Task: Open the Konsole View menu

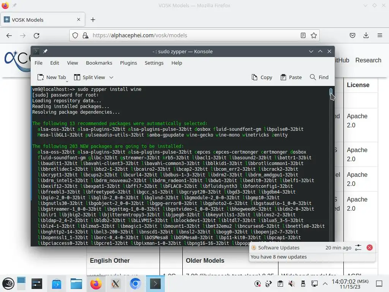Action: coord(73,63)
